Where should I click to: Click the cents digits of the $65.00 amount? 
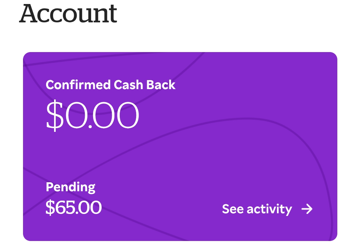tap(90, 207)
